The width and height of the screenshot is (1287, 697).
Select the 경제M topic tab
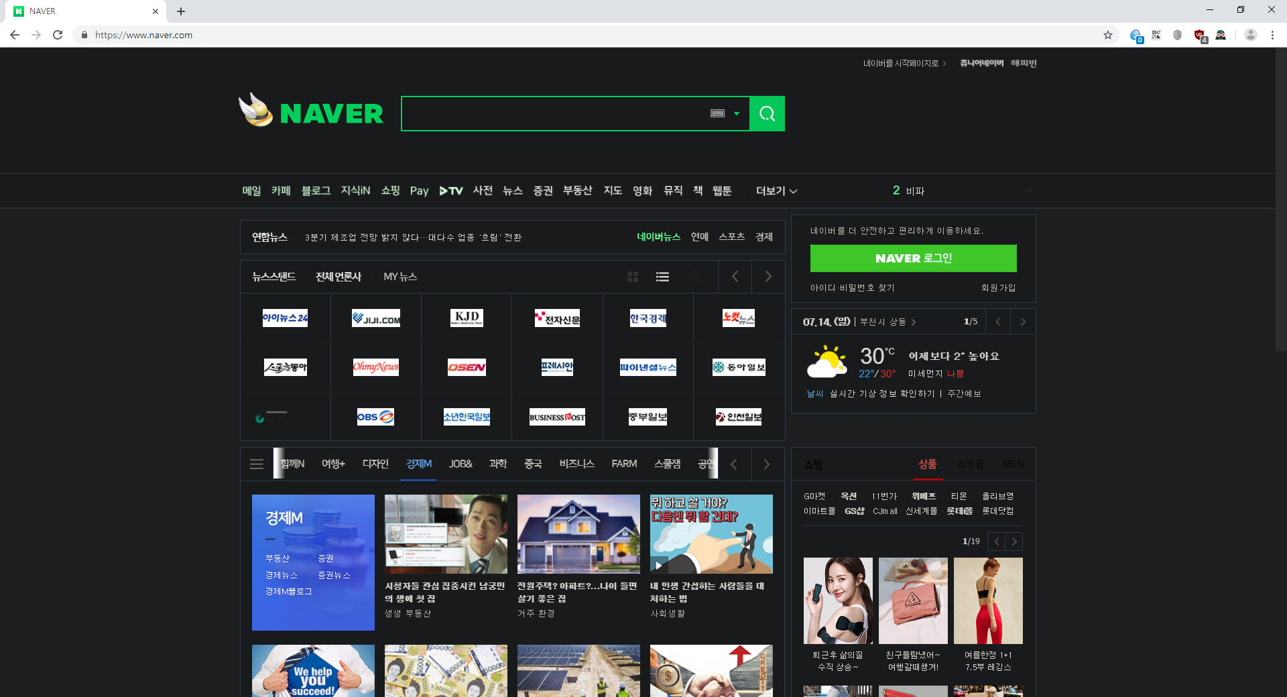[419, 464]
